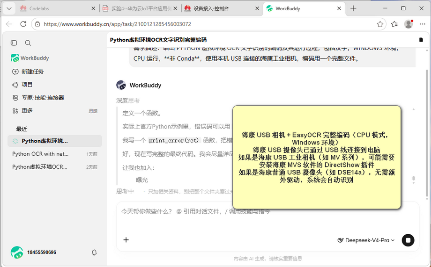This screenshot has height=267, width=431.
Task: Collapse thinking panel with up arrow
Action: [x=413, y=109]
